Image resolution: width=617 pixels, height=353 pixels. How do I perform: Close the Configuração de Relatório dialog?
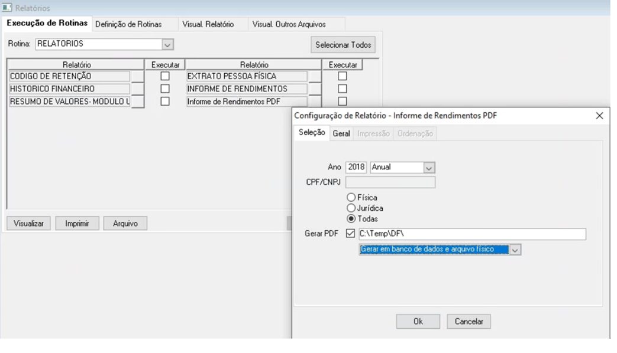pos(599,116)
